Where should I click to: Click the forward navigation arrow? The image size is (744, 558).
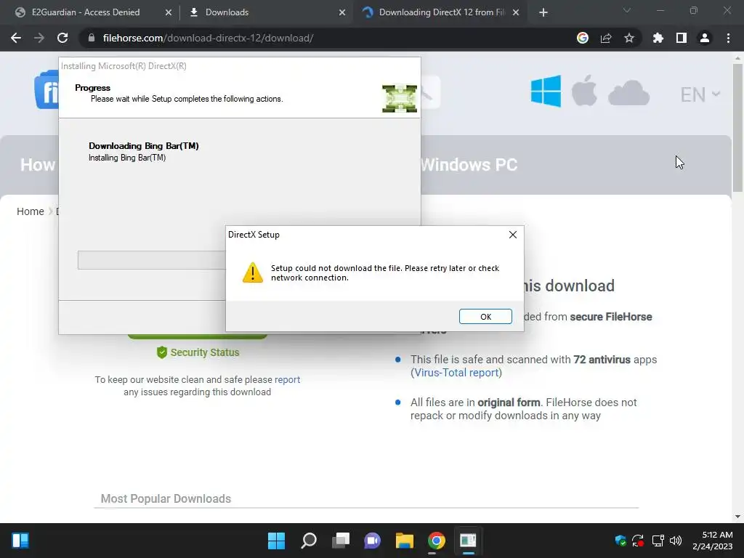point(39,38)
